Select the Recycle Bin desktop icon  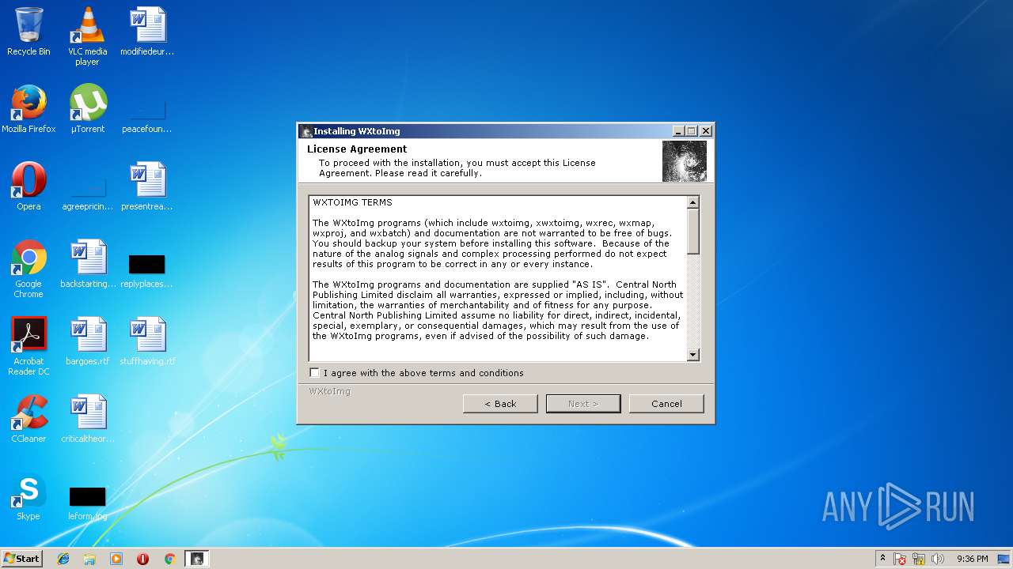[28, 32]
